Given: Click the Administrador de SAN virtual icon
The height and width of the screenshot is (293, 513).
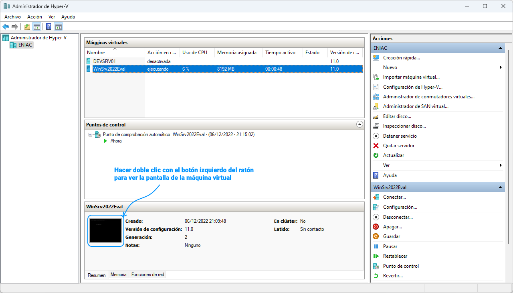Looking at the screenshot, I should 376,106.
